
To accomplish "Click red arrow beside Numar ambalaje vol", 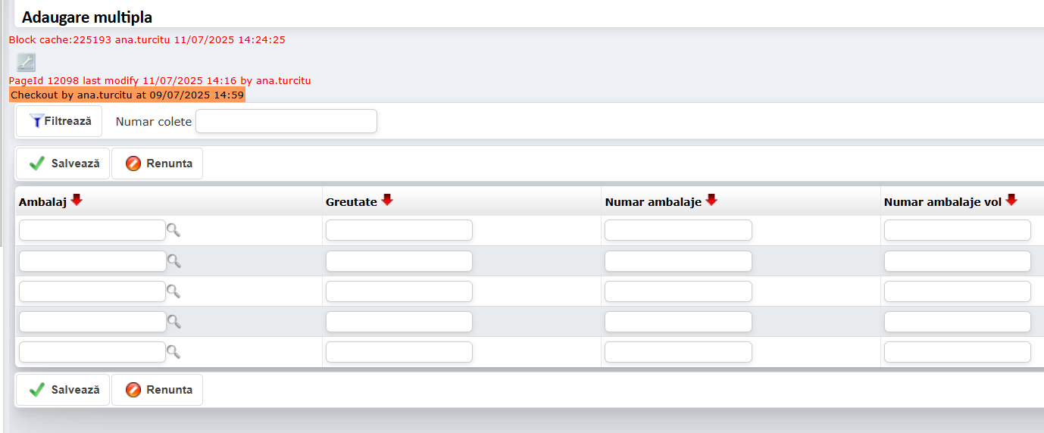I will 1011,200.
